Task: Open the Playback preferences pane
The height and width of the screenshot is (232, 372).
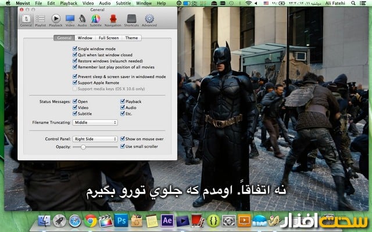Action: click(x=55, y=21)
